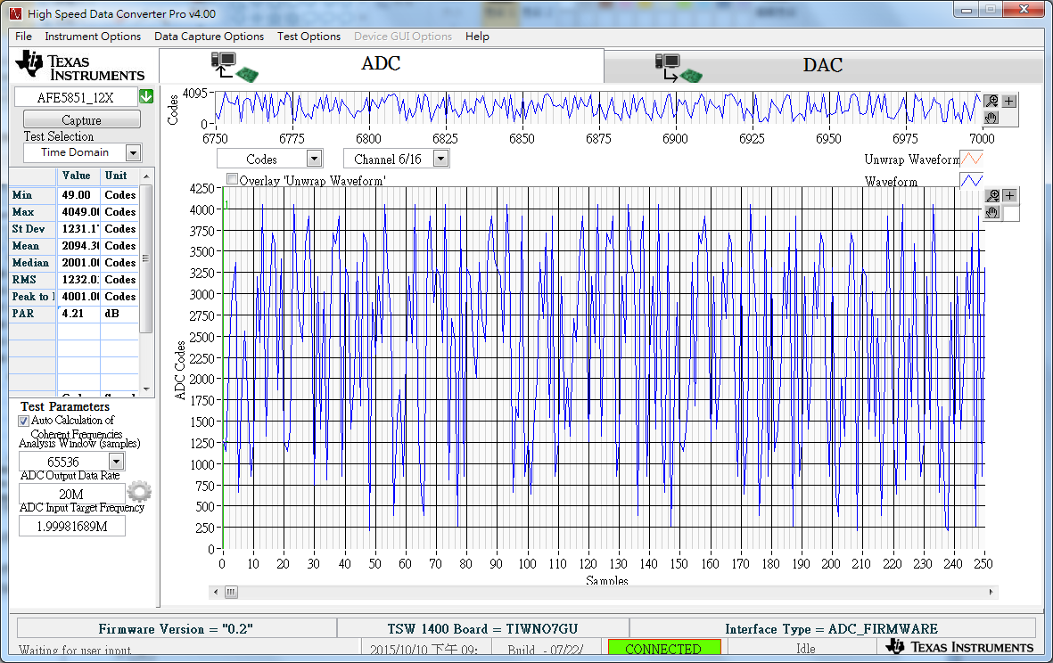Click the graph horizontal scrollbar thumb
The height and width of the screenshot is (663, 1053).
coord(231,592)
